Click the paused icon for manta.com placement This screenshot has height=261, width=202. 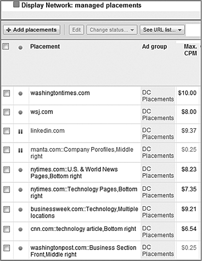click(x=20, y=150)
